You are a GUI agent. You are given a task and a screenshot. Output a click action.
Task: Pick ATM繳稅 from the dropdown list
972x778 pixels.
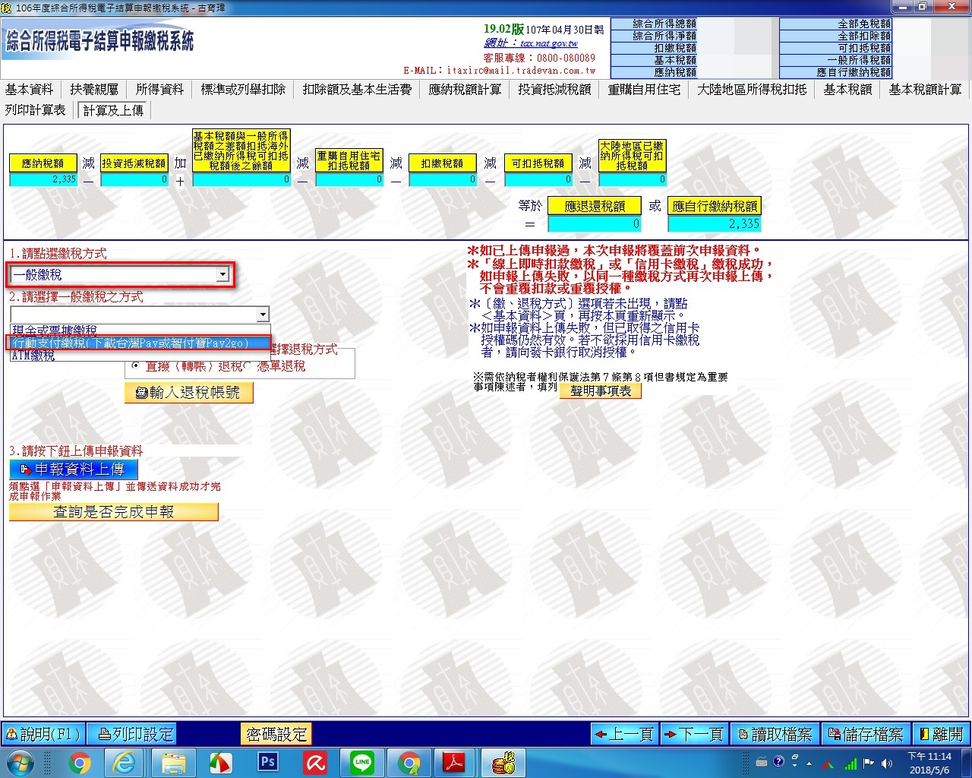[x=33, y=356]
